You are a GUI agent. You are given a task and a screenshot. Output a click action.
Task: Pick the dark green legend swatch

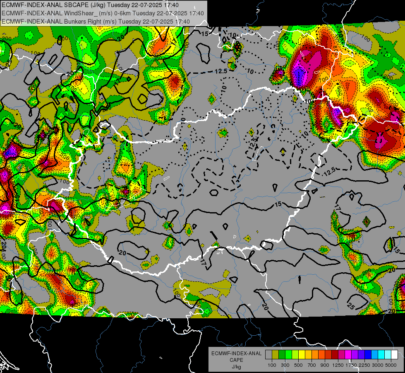click(282, 354)
